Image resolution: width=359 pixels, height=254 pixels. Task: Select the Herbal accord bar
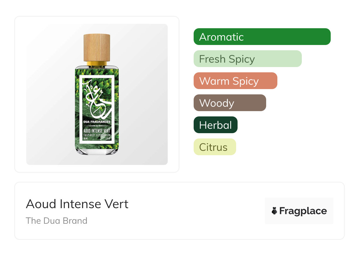click(215, 125)
